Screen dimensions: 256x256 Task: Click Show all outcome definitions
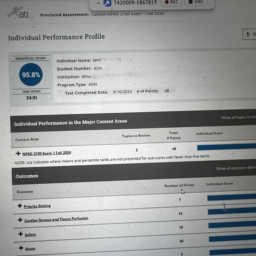[x=236, y=168]
